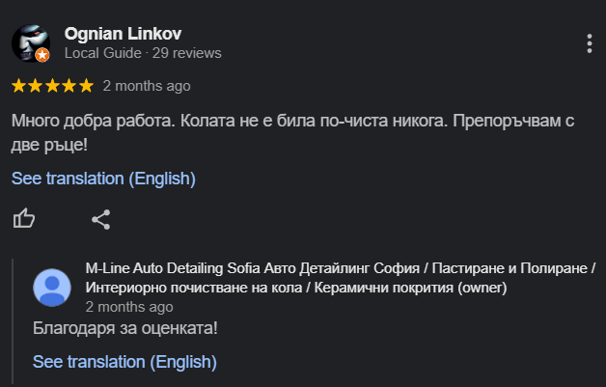The height and width of the screenshot is (387, 606).
Task: See English translation of the owner reply
Action: [124, 362]
